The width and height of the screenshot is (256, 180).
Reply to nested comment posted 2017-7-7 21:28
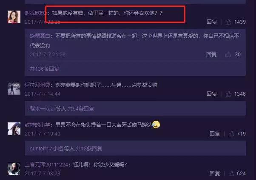click(x=211, y=55)
